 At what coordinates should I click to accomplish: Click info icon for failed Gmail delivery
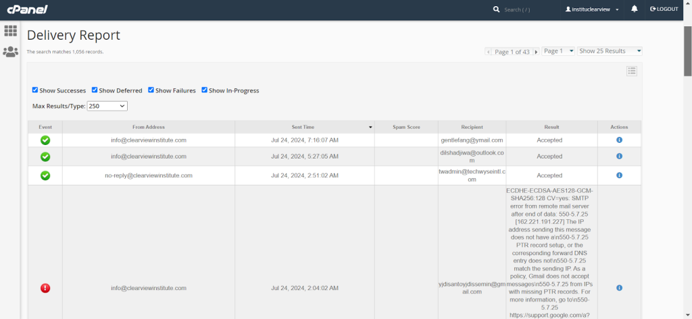point(619,288)
